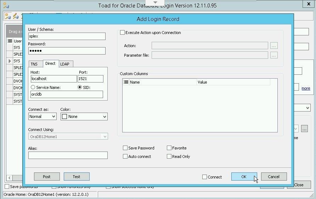This screenshot has height=199, width=316.
Task: Open the dropdown at right of background login window
Action: 307,108
